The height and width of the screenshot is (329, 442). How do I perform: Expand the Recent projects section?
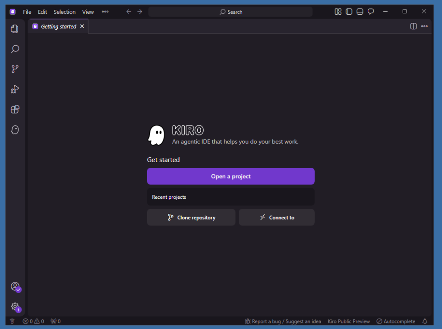click(230, 197)
